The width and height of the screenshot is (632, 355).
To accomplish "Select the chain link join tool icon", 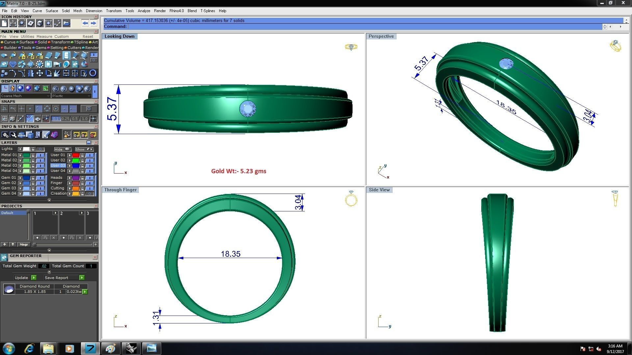I will point(66,73).
